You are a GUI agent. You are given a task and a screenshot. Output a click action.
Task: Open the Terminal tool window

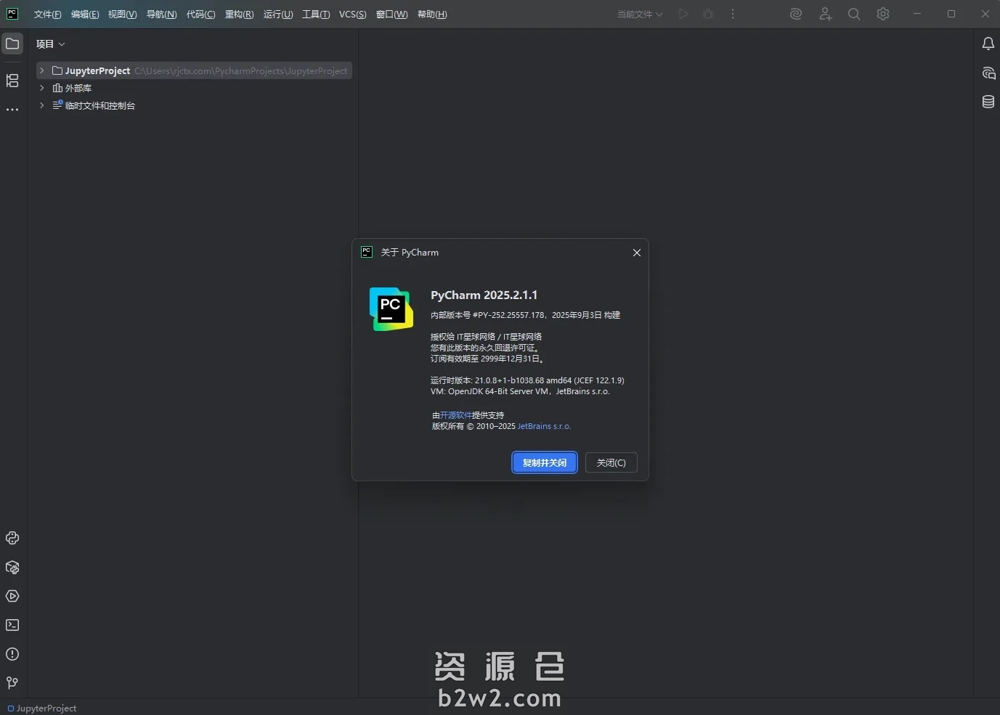click(12, 625)
